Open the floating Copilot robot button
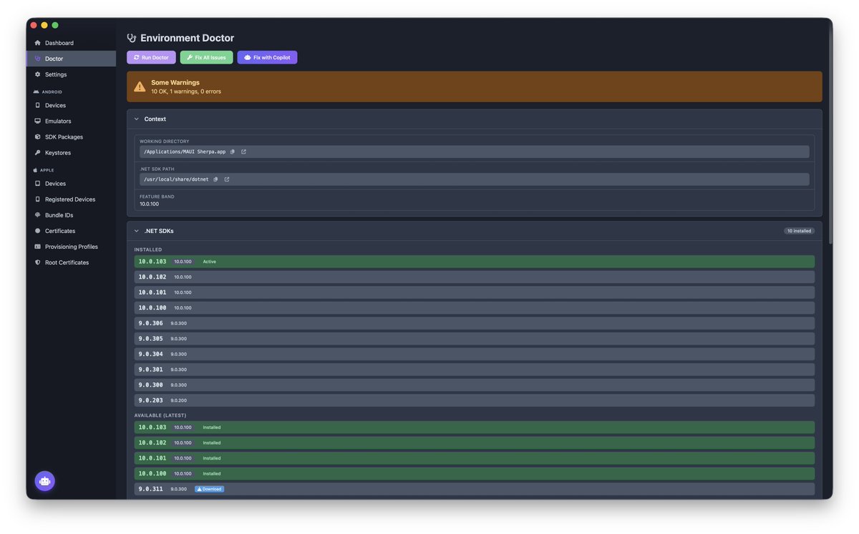This screenshot has width=859, height=534. [45, 481]
